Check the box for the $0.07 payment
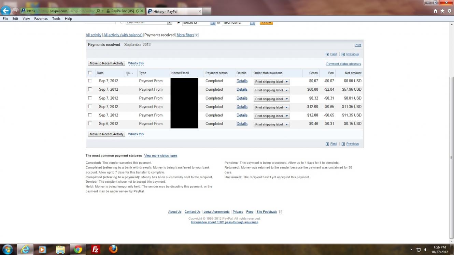 tap(90, 81)
